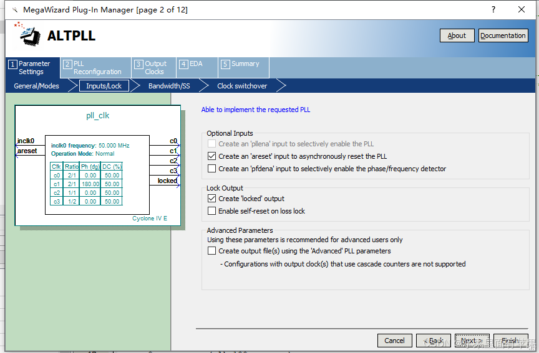
Task: Open the Documentation button
Action: tap(503, 35)
